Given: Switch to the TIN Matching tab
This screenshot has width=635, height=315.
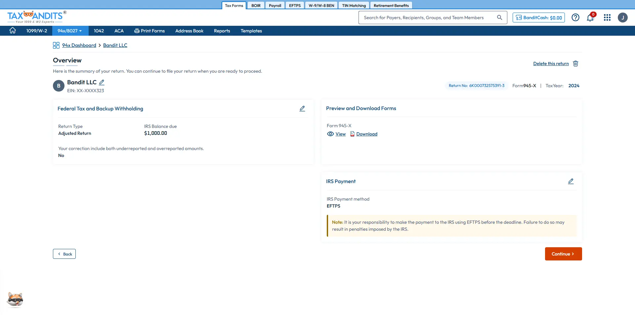Looking at the screenshot, I should coord(354,5).
